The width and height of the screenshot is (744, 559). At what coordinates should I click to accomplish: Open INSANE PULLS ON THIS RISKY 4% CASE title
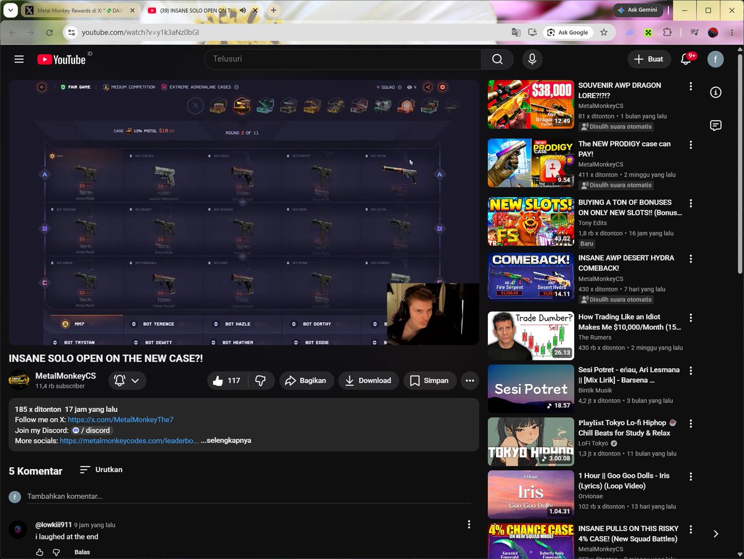[628, 534]
